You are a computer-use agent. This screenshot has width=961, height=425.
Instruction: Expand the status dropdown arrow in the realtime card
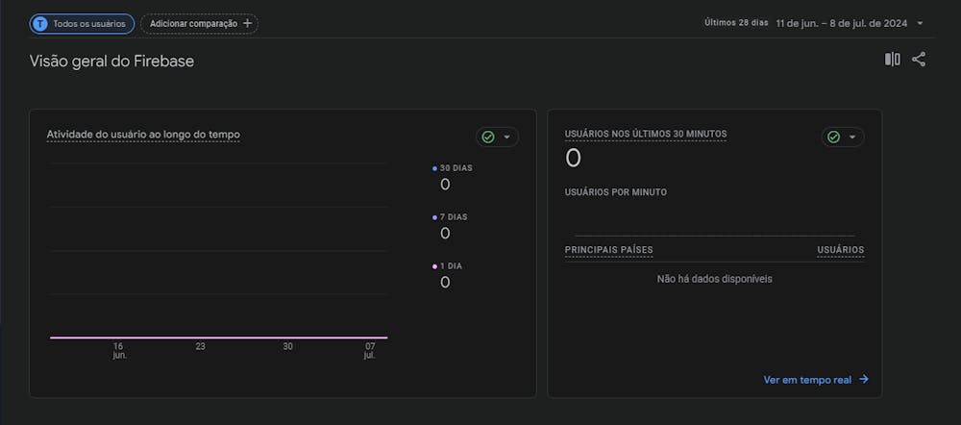(x=852, y=137)
